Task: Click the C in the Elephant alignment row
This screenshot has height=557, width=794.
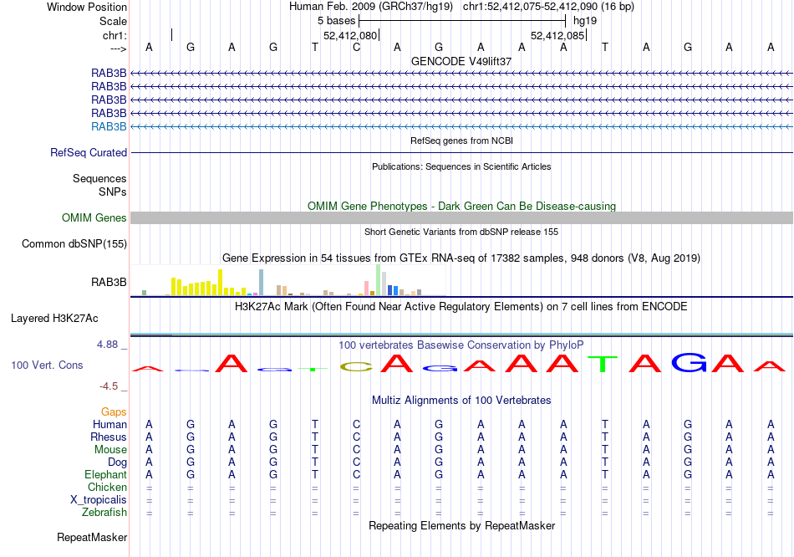Action: [357, 475]
